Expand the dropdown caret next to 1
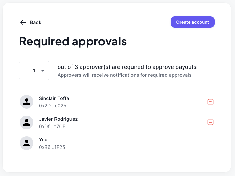Screen dimensions: 235x176 [x=43, y=71]
